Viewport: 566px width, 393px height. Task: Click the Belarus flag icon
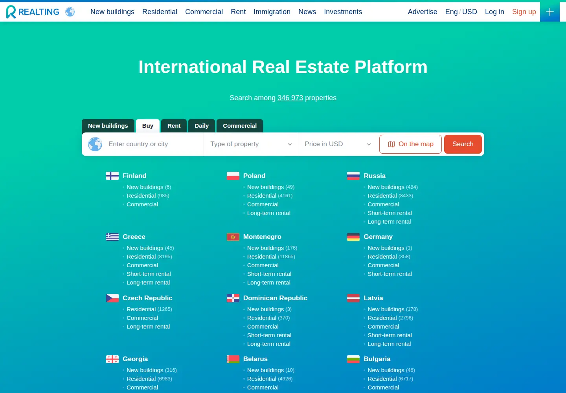[233, 359]
